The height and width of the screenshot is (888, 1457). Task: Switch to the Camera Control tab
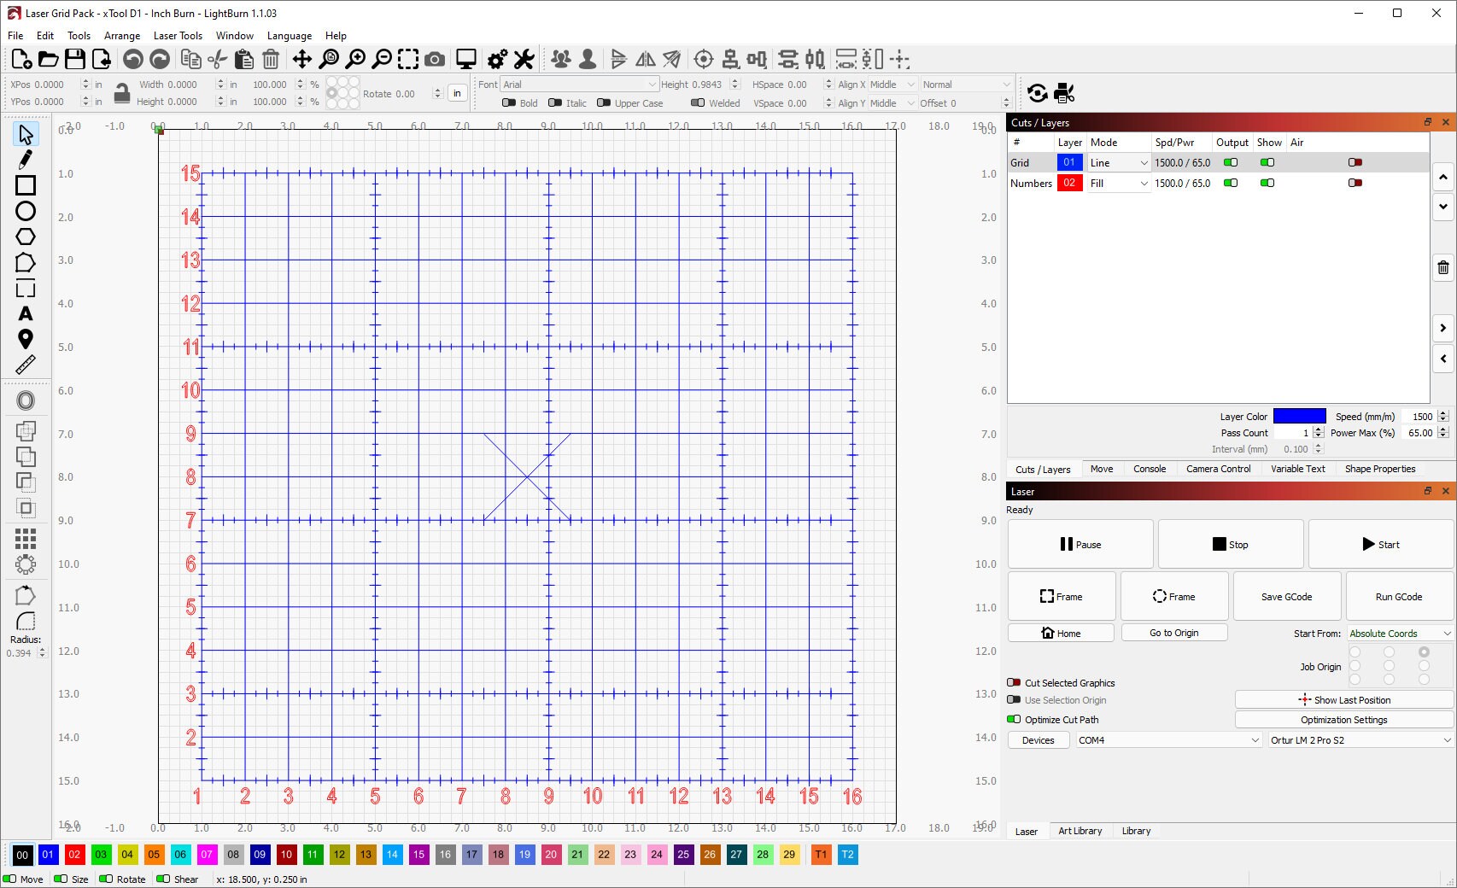click(1218, 469)
